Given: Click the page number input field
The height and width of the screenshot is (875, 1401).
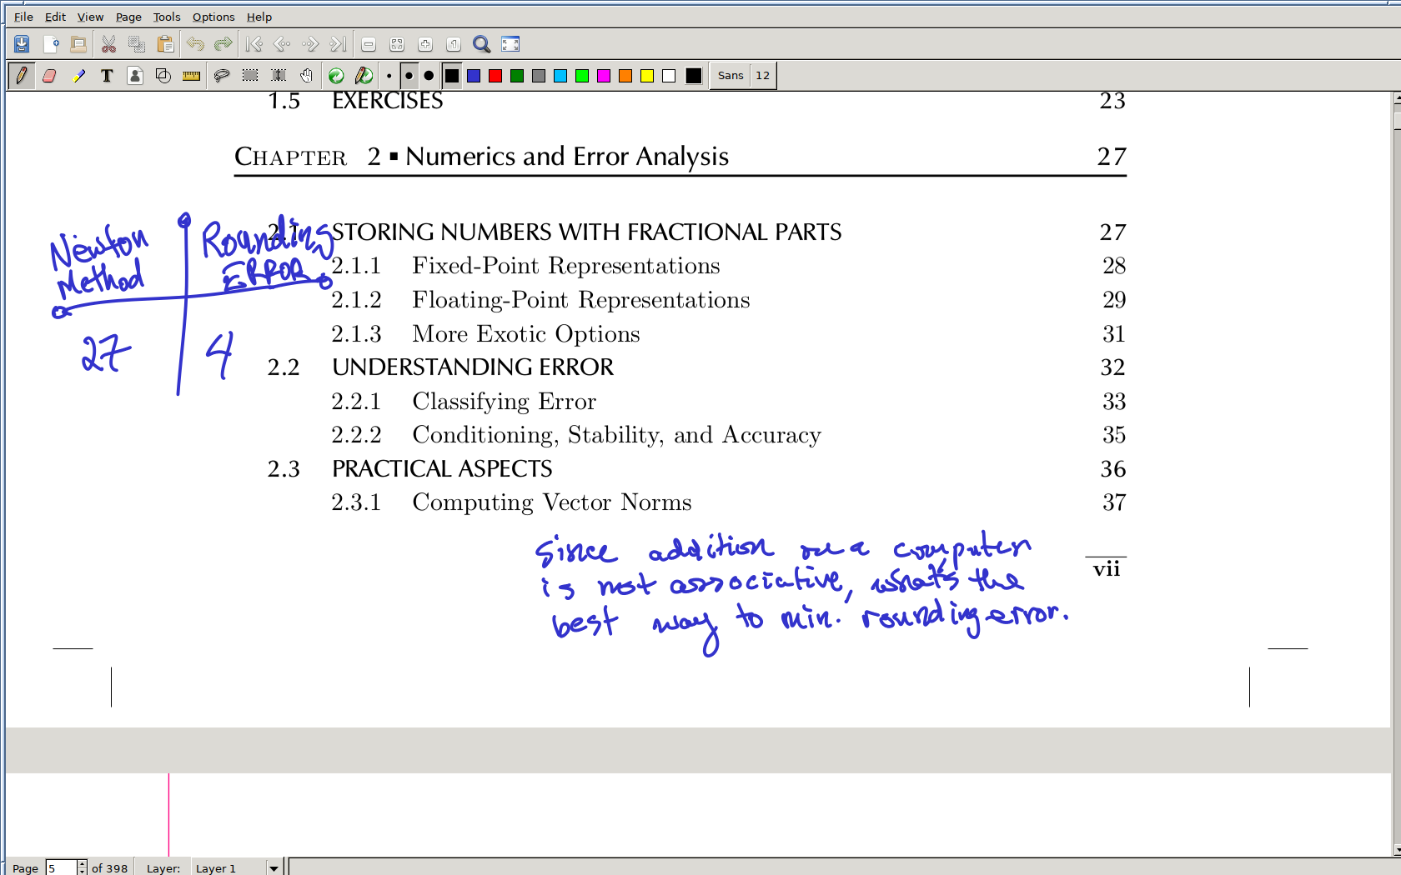Looking at the screenshot, I should point(61,867).
